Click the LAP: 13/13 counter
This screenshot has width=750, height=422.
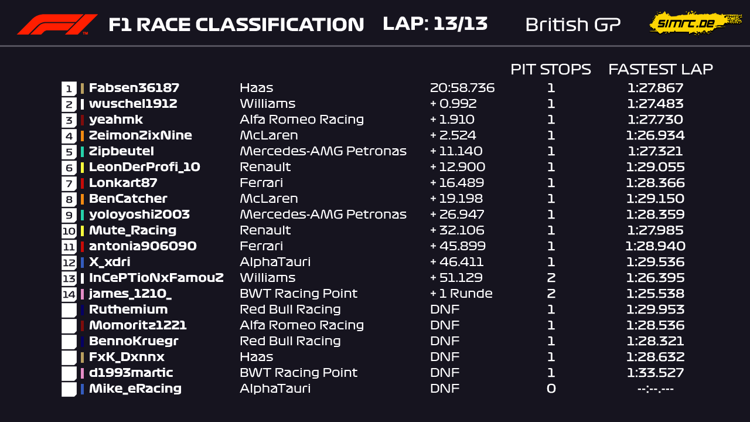(435, 24)
